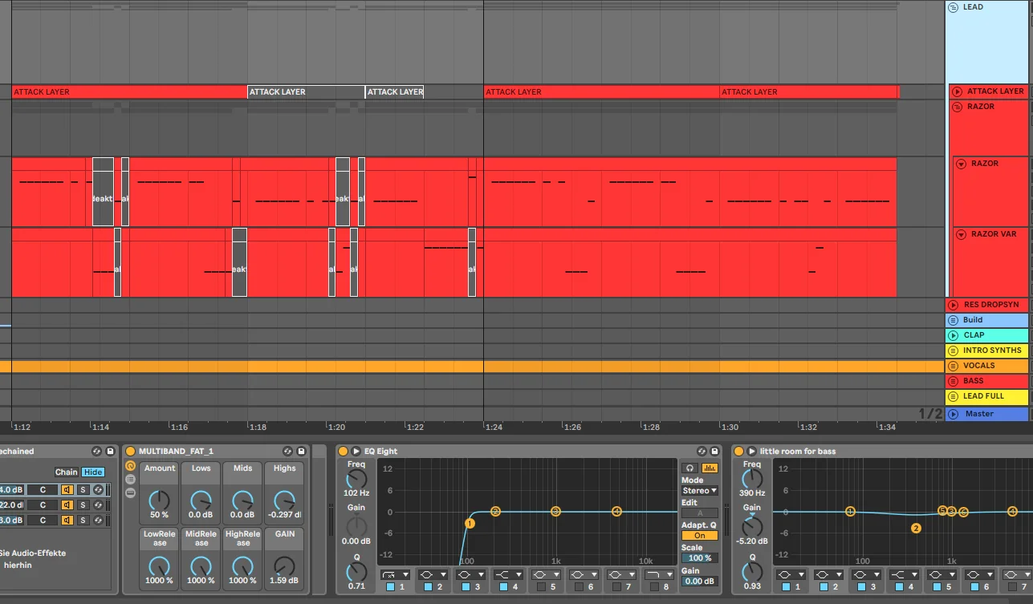Unfold little room for bass device view
Screen dimensions: 1033x604
pyautogui.click(x=752, y=452)
